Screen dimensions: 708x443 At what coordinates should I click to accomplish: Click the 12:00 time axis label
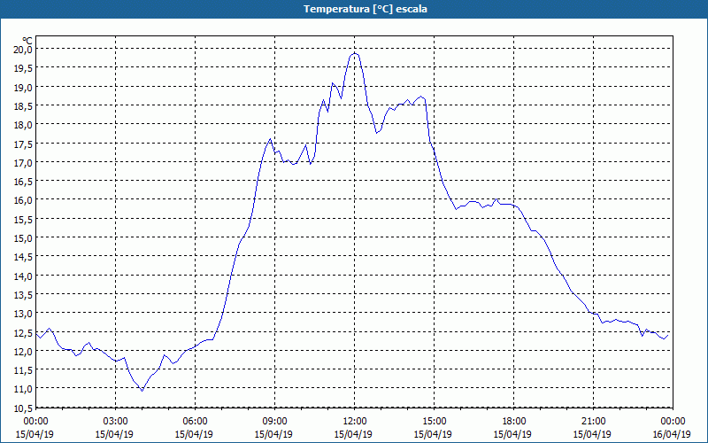(355, 422)
